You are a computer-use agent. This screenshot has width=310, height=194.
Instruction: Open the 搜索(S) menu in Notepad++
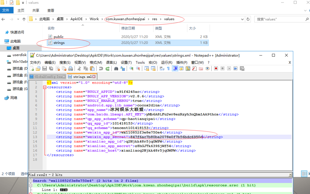pos(65,62)
